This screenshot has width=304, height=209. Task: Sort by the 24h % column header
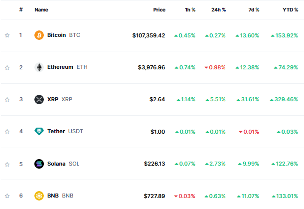[x=218, y=9]
